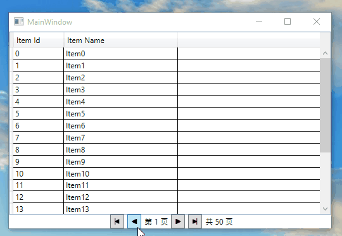342x236 pixels.
Task: Click Item Id cell with value 8
Action: point(39,149)
